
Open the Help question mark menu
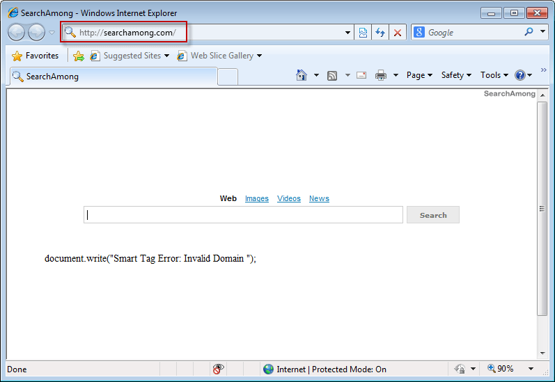click(523, 75)
